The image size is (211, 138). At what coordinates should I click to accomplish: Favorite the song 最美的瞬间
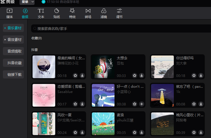(x=75, y=76)
